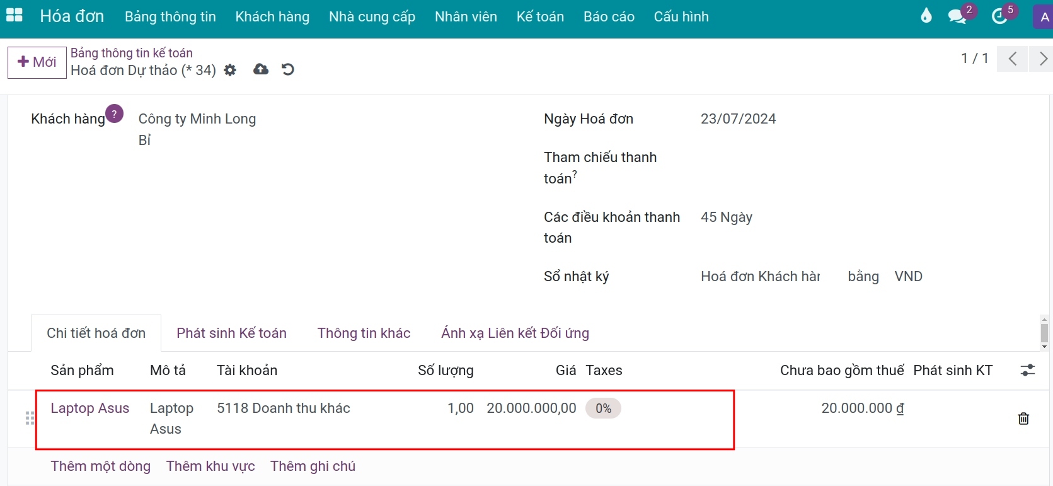Save the record manually with cloud icon
The width and height of the screenshot is (1053, 486).
coord(261,69)
